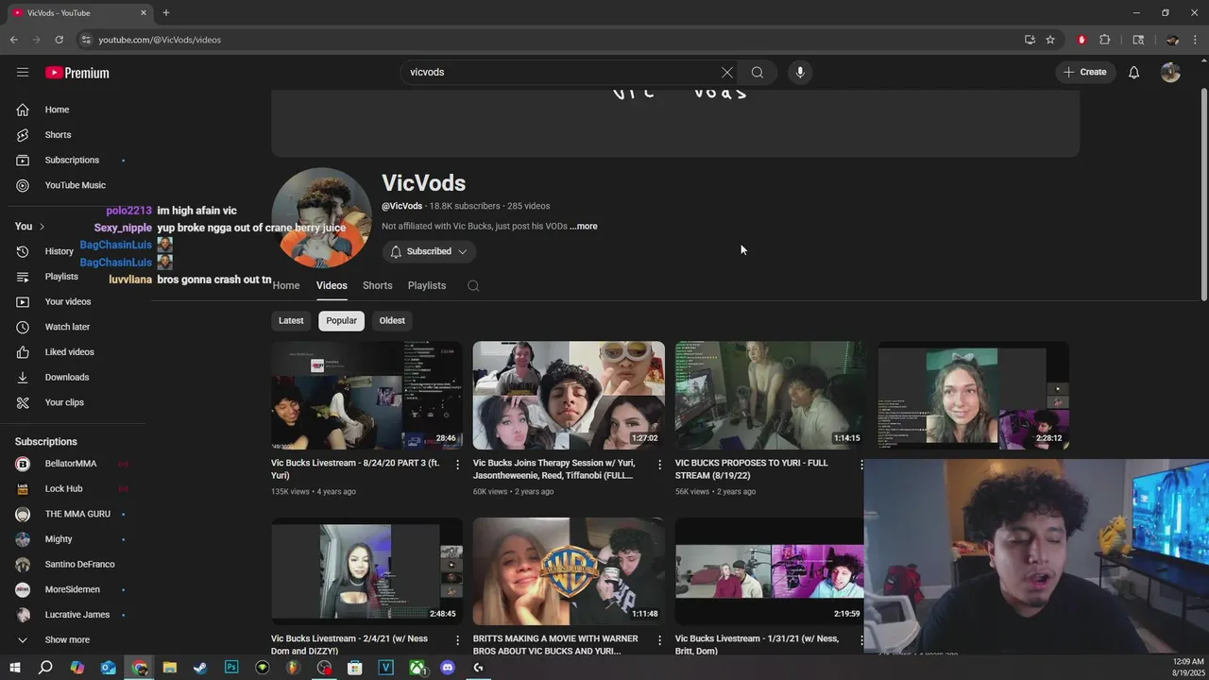The image size is (1209, 680).
Task: Open Chrome extensions puzzle icon
Action: (x=1105, y=40)
